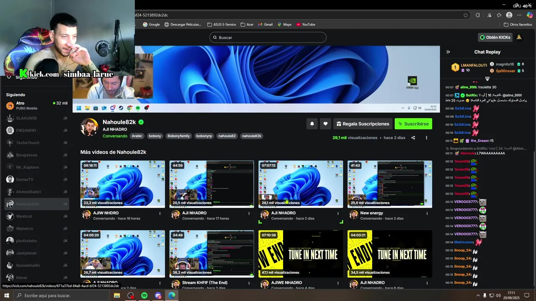Collapse the Chat Replay panel
536x301 pixels.
tap(448, 52)
